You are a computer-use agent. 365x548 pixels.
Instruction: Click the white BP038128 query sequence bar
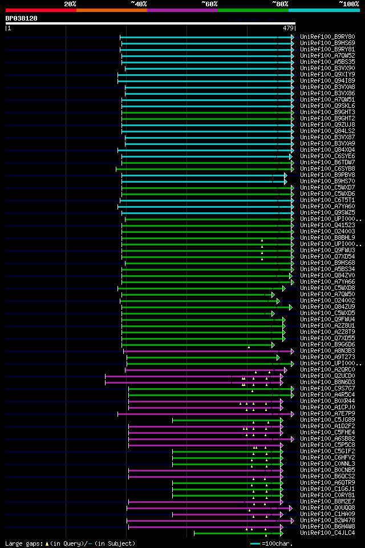click(x=151, y=23)
